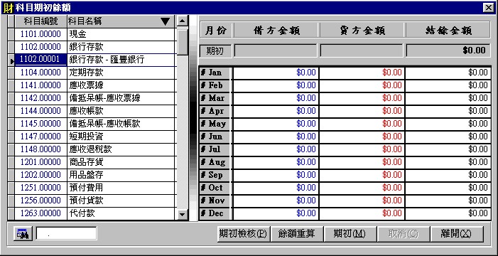The height and width of the screenshot is (256, 498).
Task: Select the 預付貨款 account
Action: click(86, 201)
